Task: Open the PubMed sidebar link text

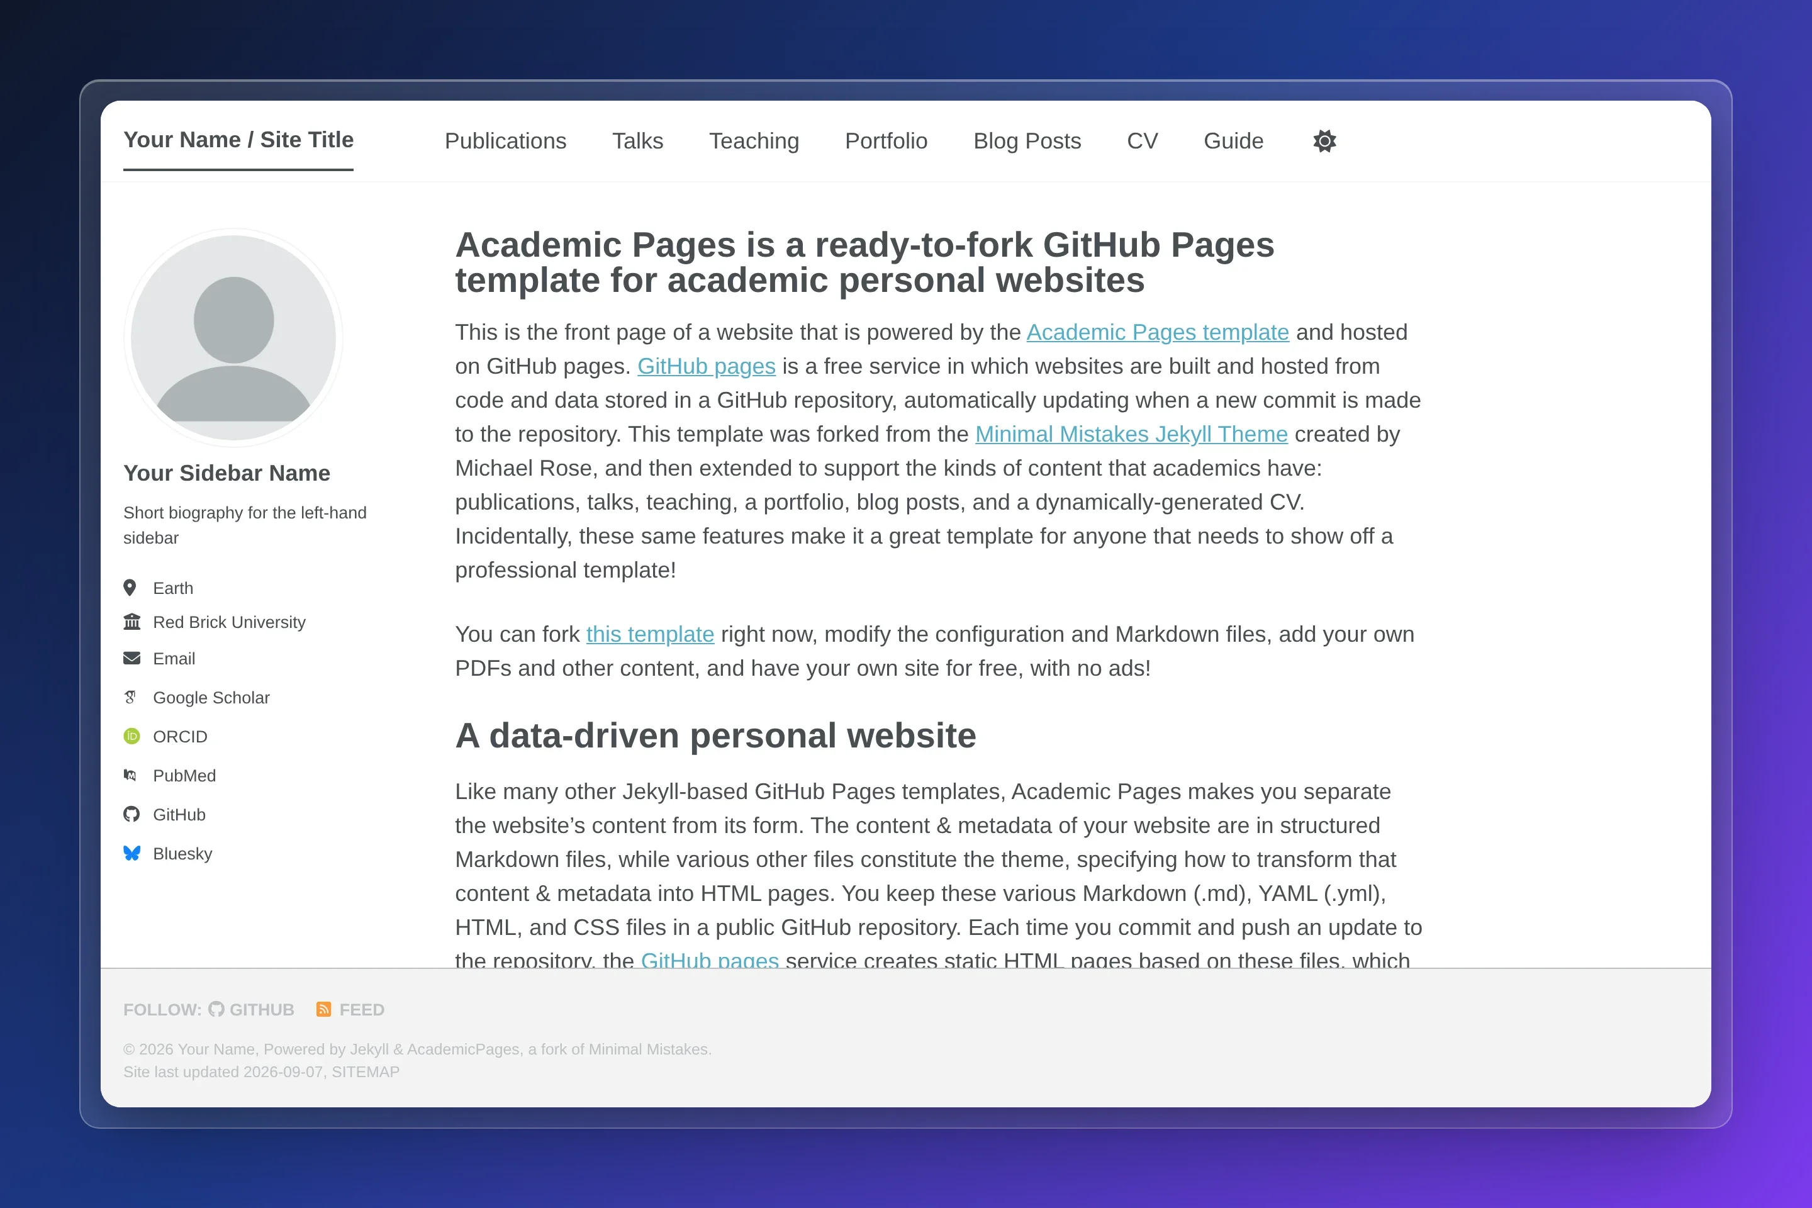Action: pos(184,776)
